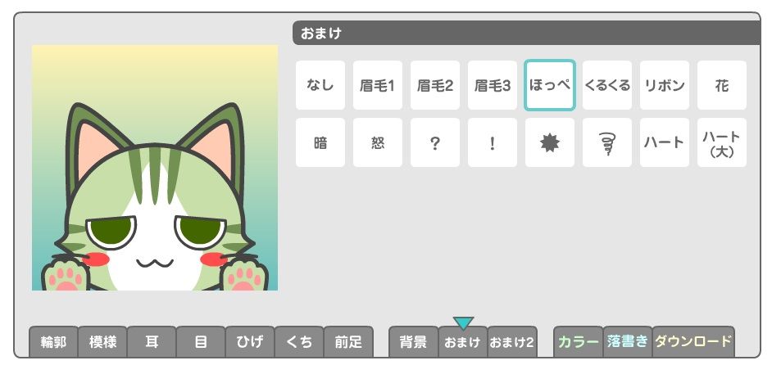Open the 輪郭 outline tab
The height and width of the screenshot is (365, 772).
click(53, 342)
